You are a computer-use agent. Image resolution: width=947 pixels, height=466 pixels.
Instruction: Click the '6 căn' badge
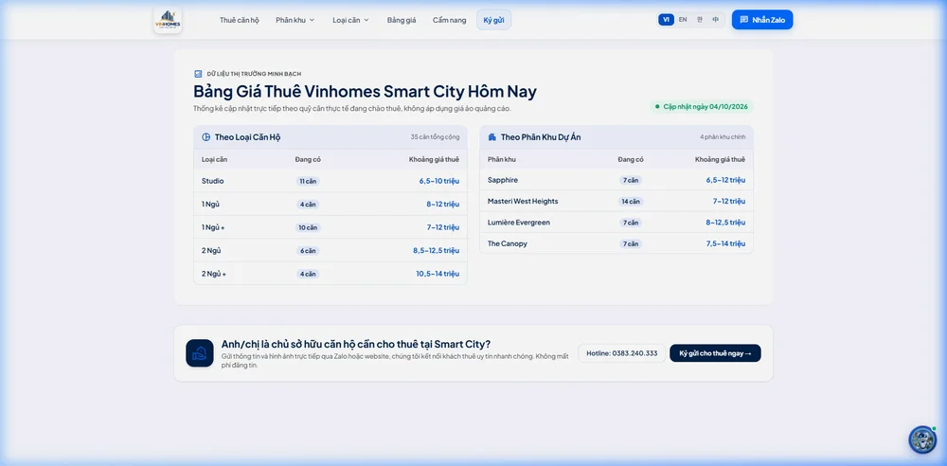(308, 250)
